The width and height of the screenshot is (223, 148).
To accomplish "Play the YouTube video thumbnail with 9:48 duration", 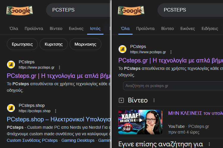I will [x=140, y=122].
